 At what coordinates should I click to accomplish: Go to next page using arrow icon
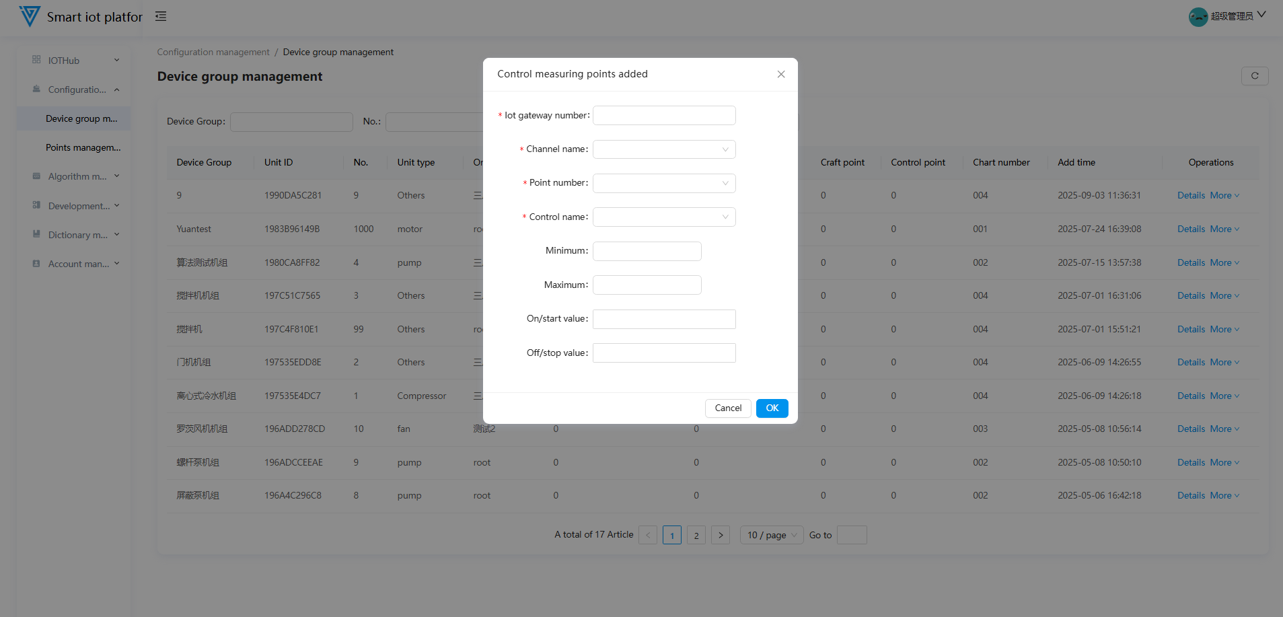point(720,535)
